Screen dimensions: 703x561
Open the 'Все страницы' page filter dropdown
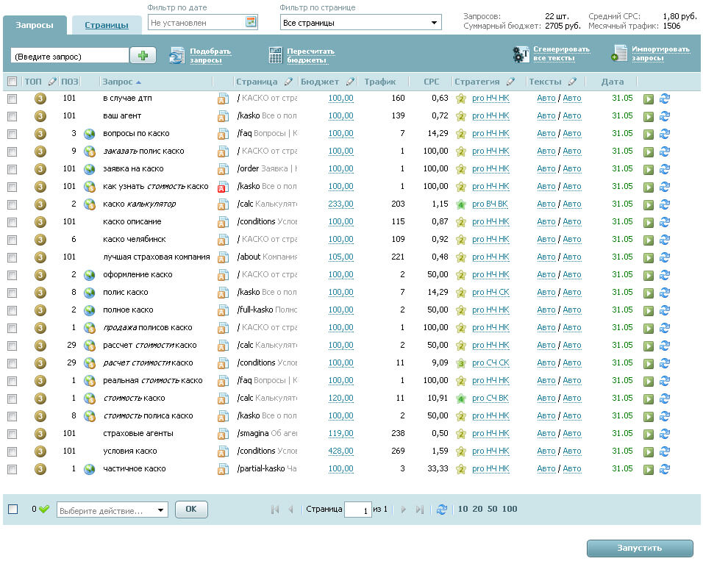click(x=360, y=23)
